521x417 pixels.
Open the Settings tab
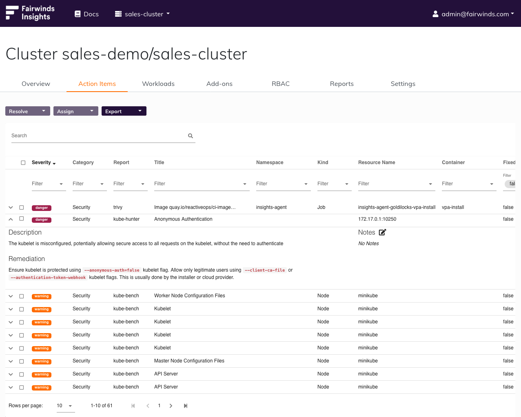point(403,84)
